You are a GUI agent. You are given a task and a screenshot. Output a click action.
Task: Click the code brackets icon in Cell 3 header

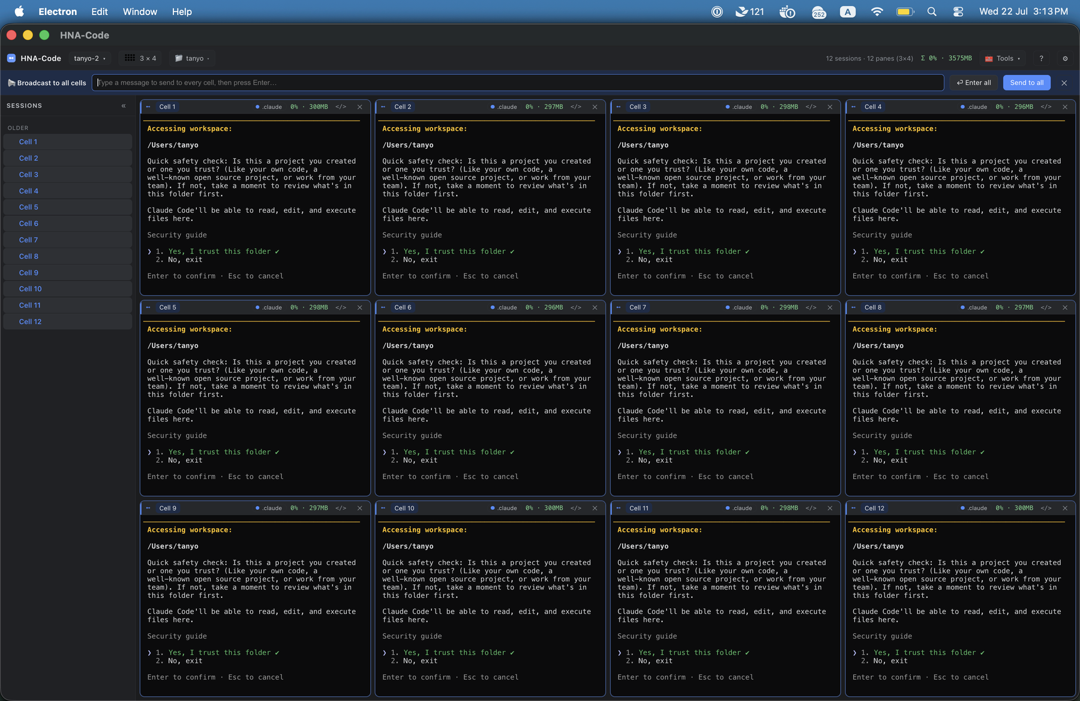click(811, 107)
